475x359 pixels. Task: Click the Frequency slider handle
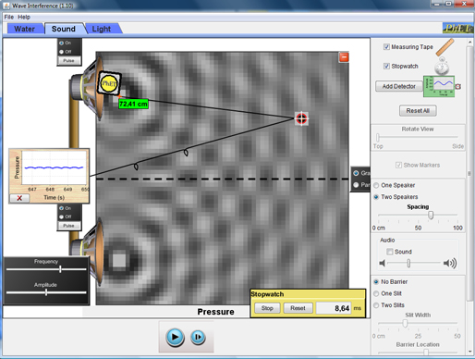click(60, 269)
